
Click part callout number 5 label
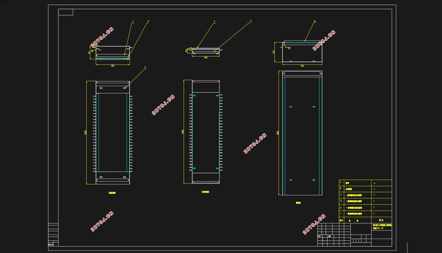click(315, 21)
